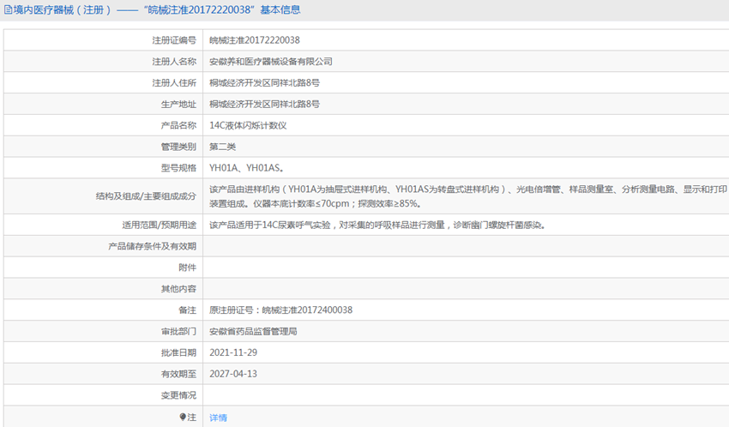Image resolution: width=729 pixels, height=427 pixels.
Task: Select the 注册人住所 address value
Action: click(x=264, y=83)
